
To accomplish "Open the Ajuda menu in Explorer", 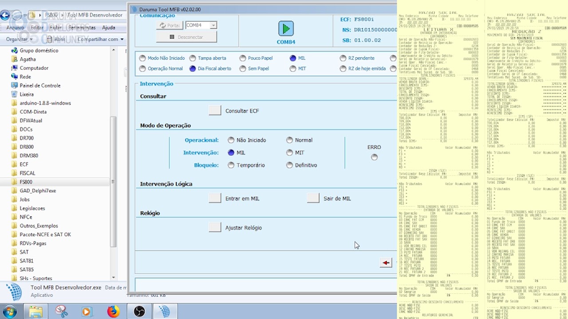I will tap(109, 27).
